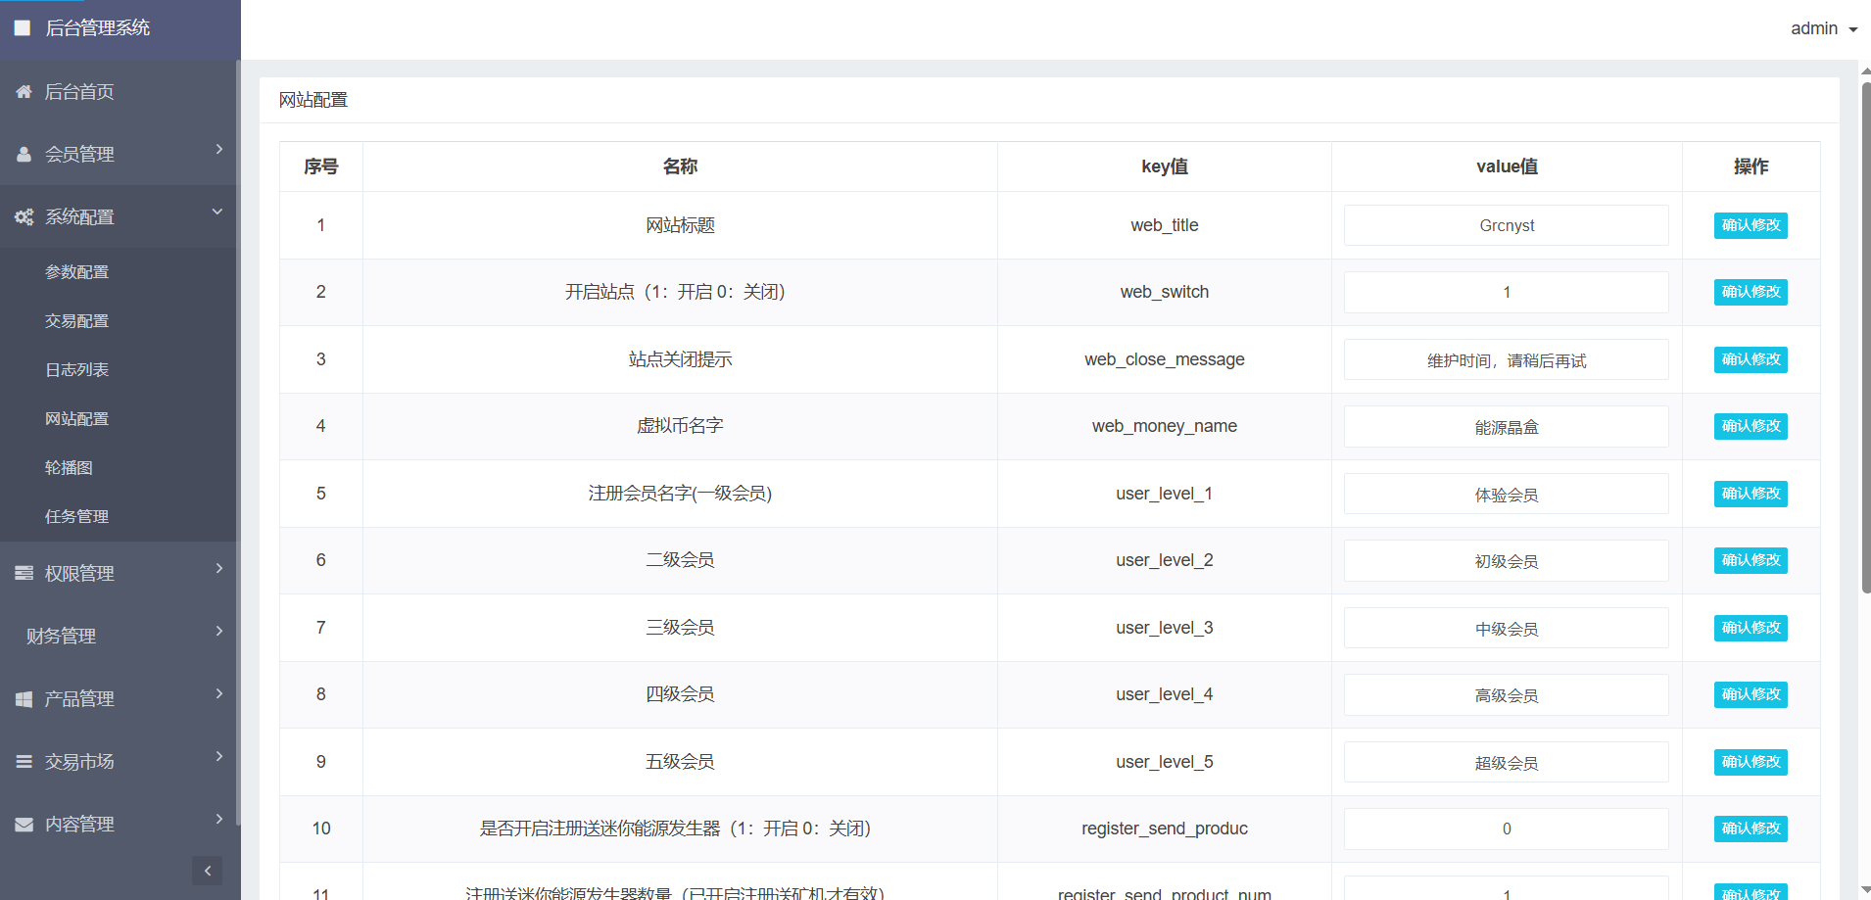Viewport: 1871px width, 900px height.
Task: Expand the 会员管理 submenu chevron
Action: (219, 150)
